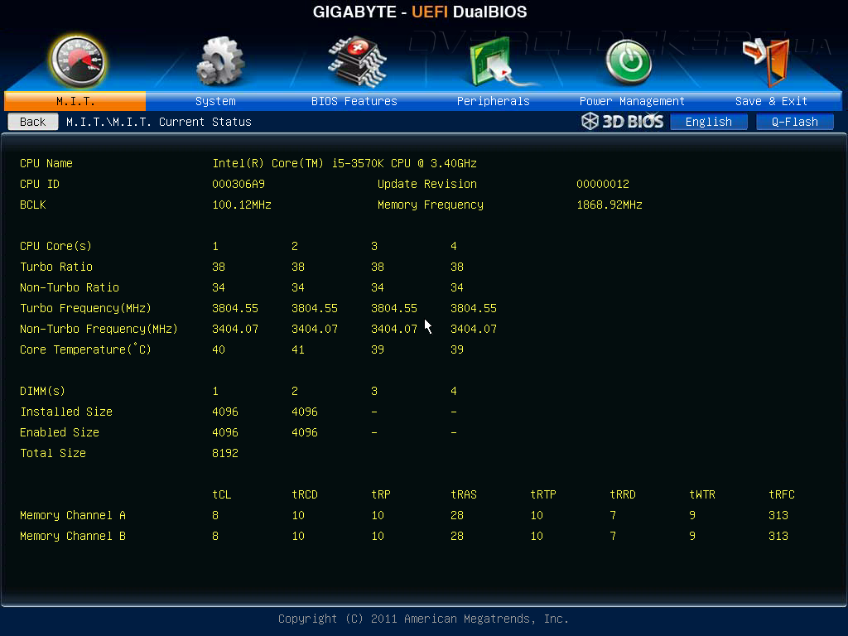Click the Power Management green power icon

[629, 62]
